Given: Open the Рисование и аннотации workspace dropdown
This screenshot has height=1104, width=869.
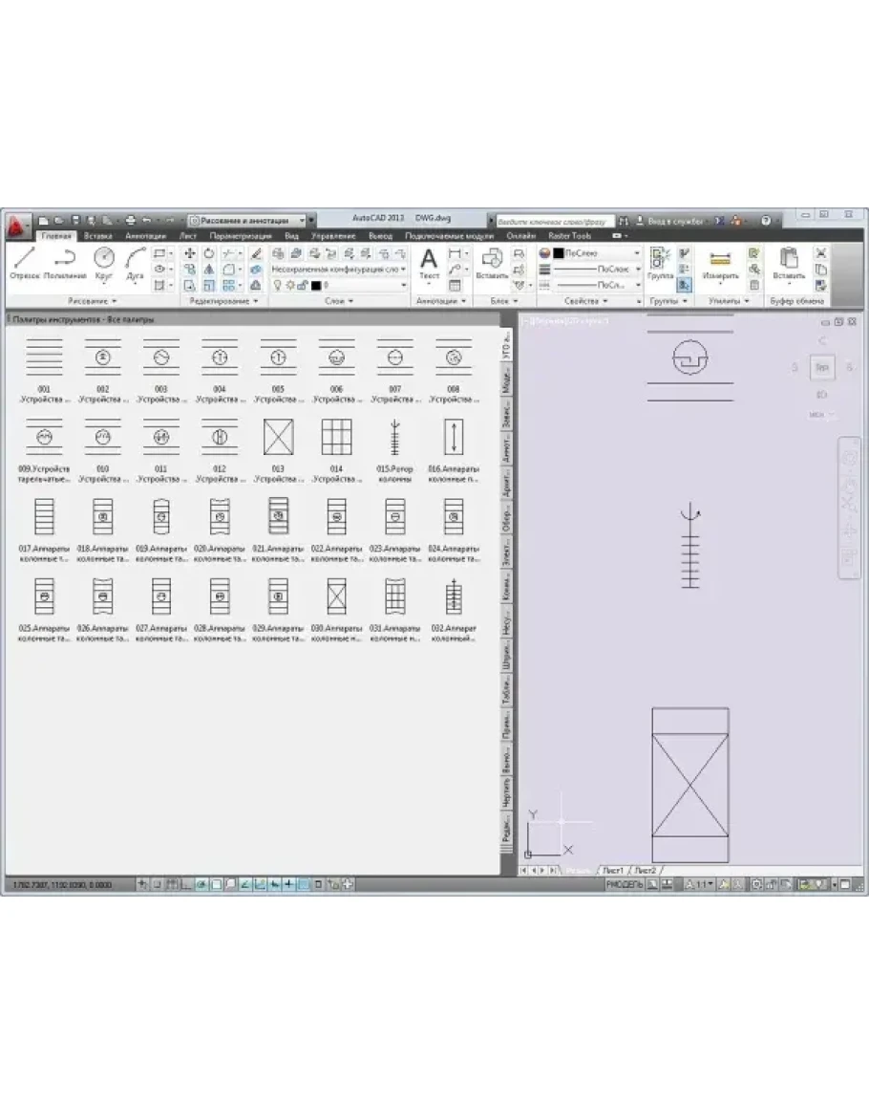Looking at the screenshot, I should pyautogui.click(x=247, y=219).
